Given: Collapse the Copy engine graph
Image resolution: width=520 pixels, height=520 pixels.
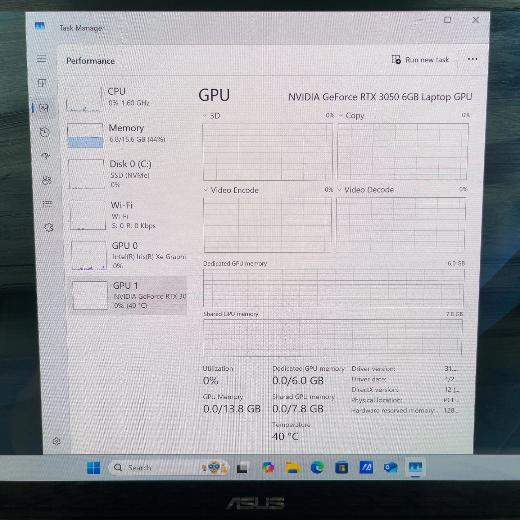Looking at the screenshot, I should tap(340, 116).
